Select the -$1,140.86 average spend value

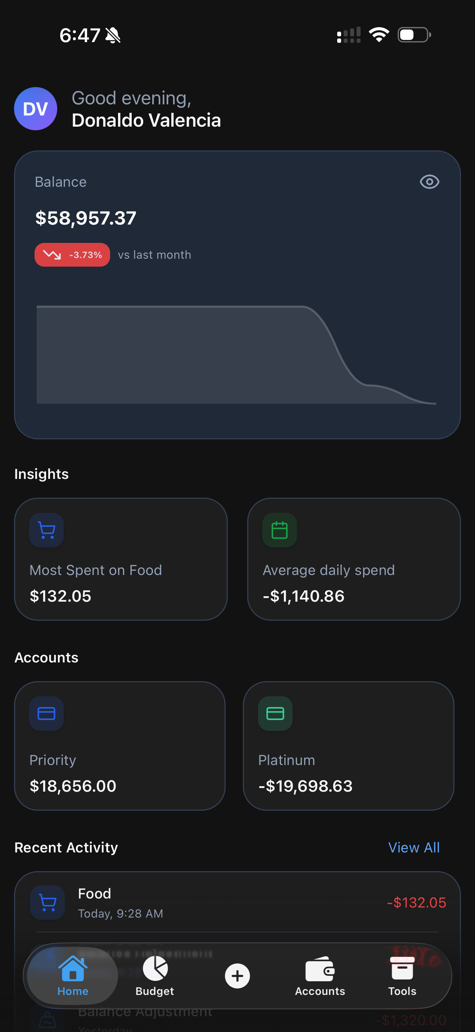[304, 596]
